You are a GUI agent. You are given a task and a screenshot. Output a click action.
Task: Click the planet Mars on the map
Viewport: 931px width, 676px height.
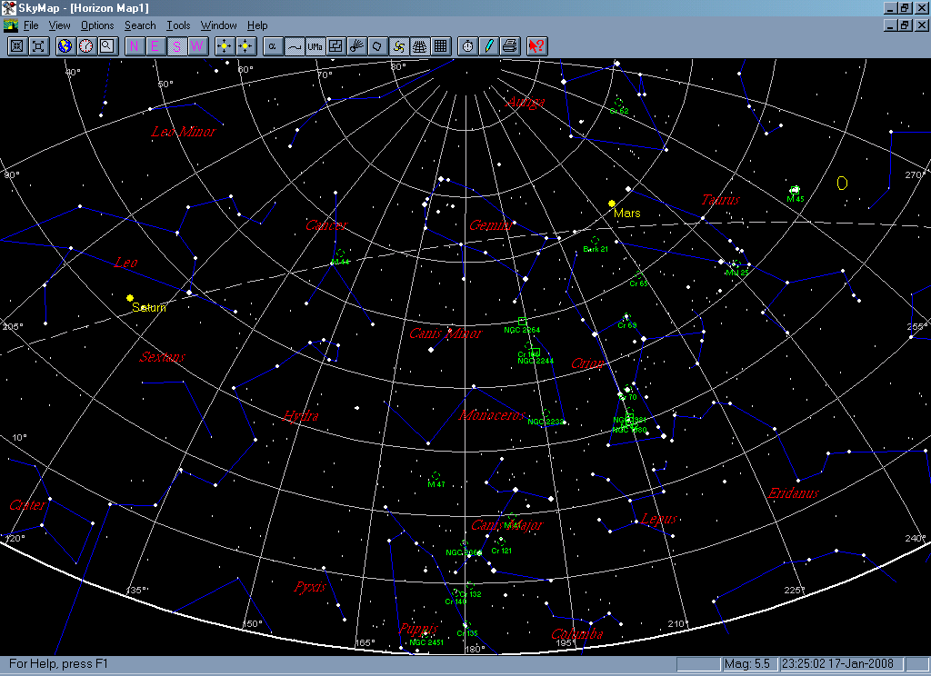(x=612, y=204)
